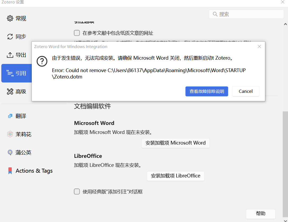Click the question mark icon in error dialog
This screenshot has height=222, width=288.
(42, 61)
